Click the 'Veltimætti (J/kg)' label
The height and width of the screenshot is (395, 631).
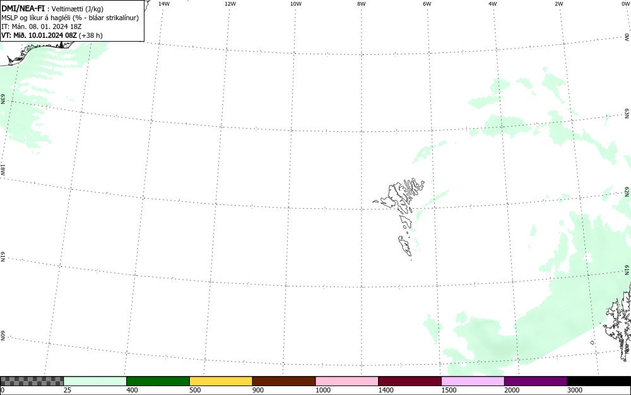[77, 9]
